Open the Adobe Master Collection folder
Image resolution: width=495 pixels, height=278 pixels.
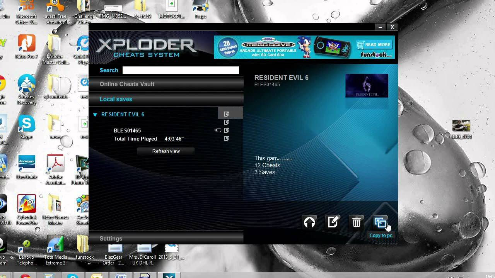[x=56, y=49]
